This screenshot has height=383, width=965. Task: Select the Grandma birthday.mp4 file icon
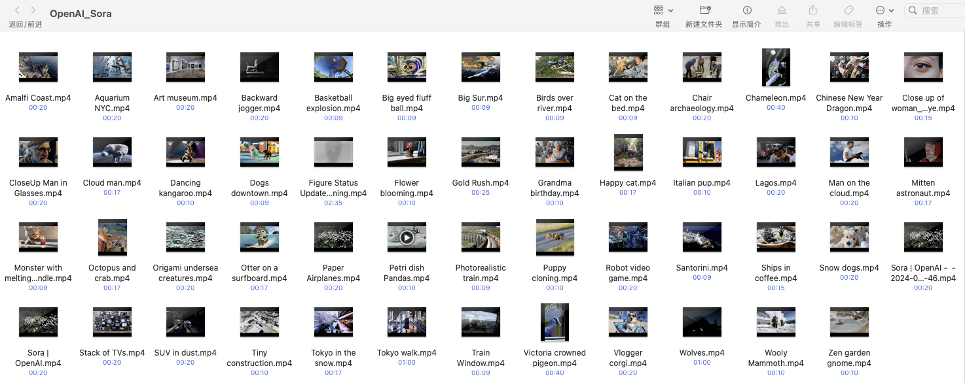(x=555, y=152)
